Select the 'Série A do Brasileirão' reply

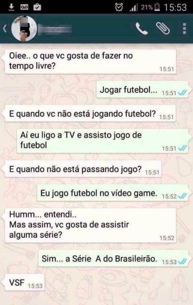113,259
